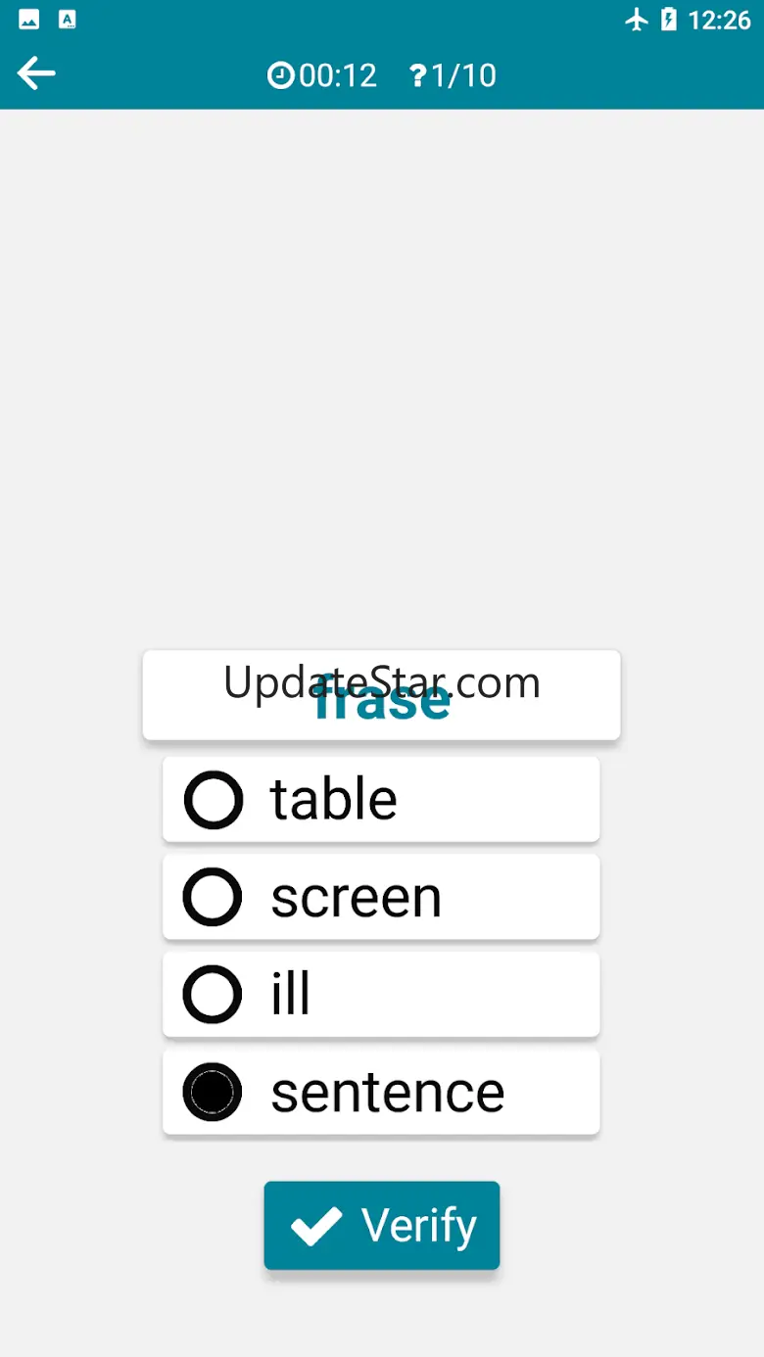The image size is (764, 1357).
Task: Click the selected "sentence" radio button
Action: pos(213,1092)
